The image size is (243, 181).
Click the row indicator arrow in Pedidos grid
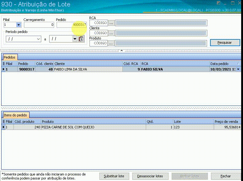(x=3, y=69)
